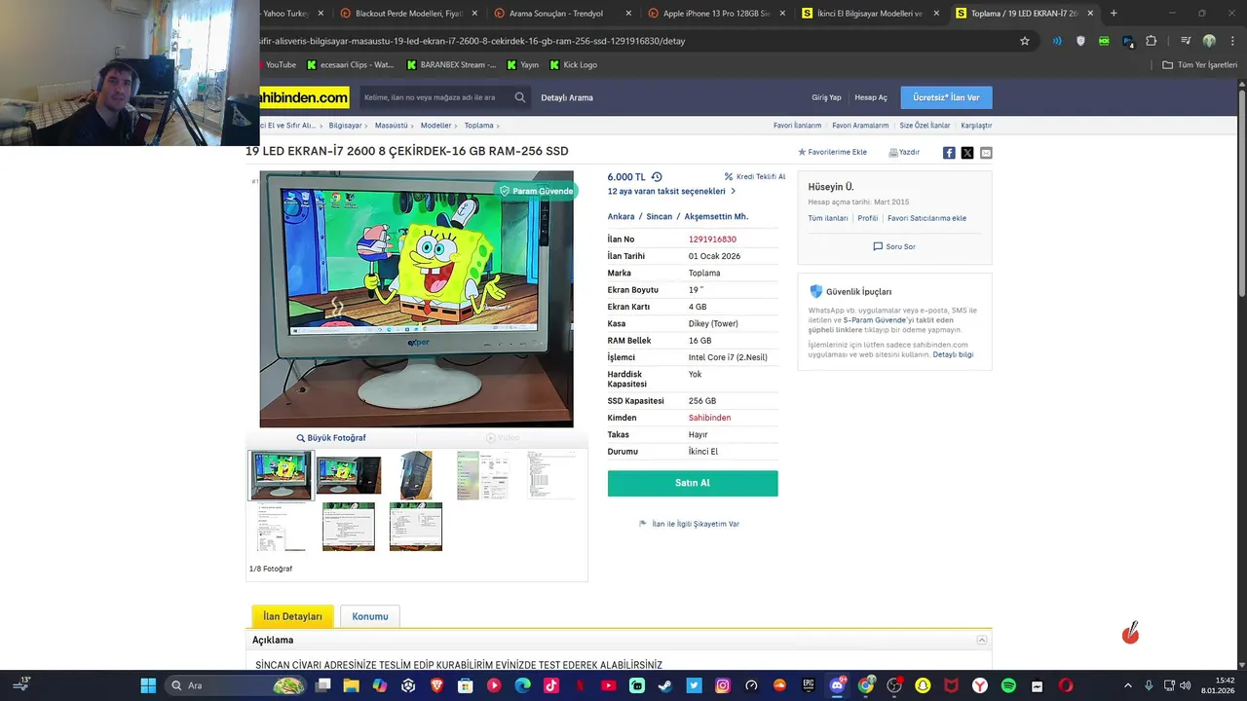
Task: Bookmark page with star icon
Action: click(1025, 41)
